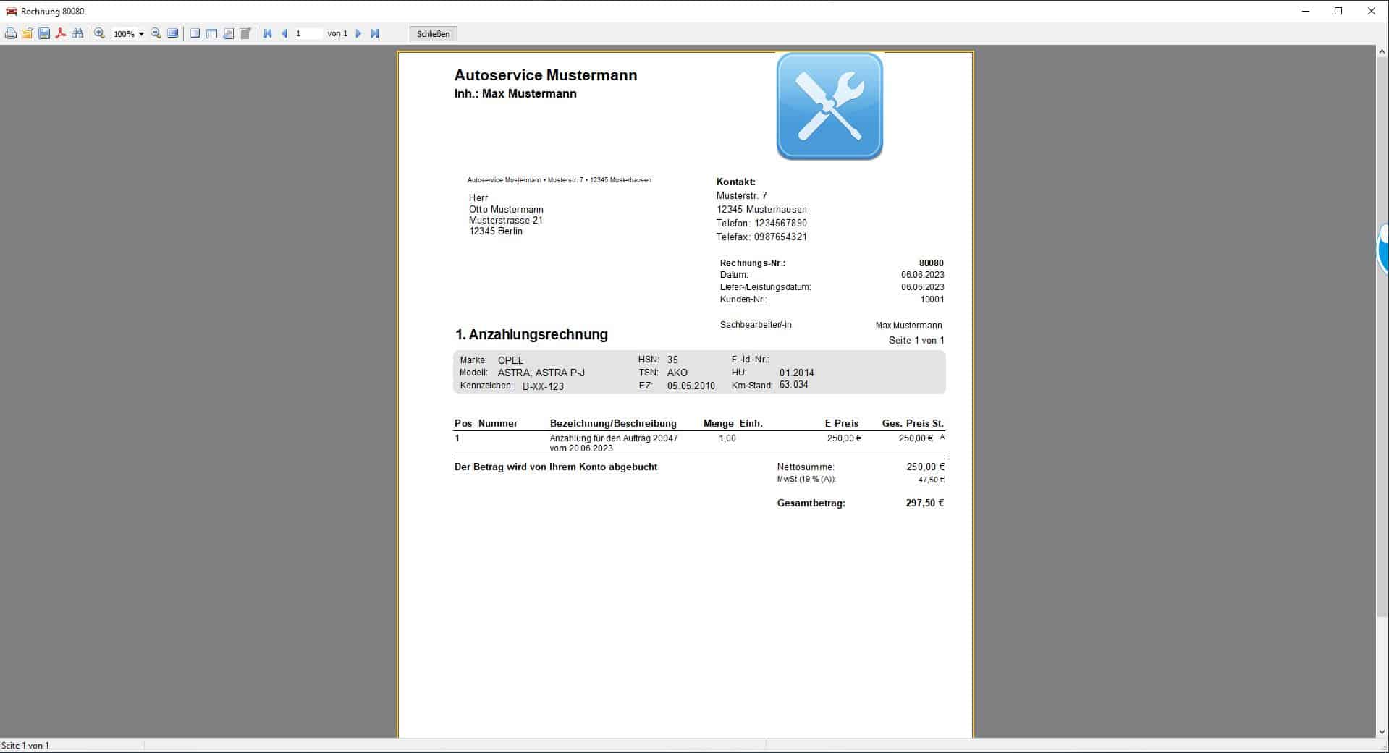Click the recipient name Otto Mustermann
The height and width of the screenshot is (753, 1389).
(x=506, y=209)
